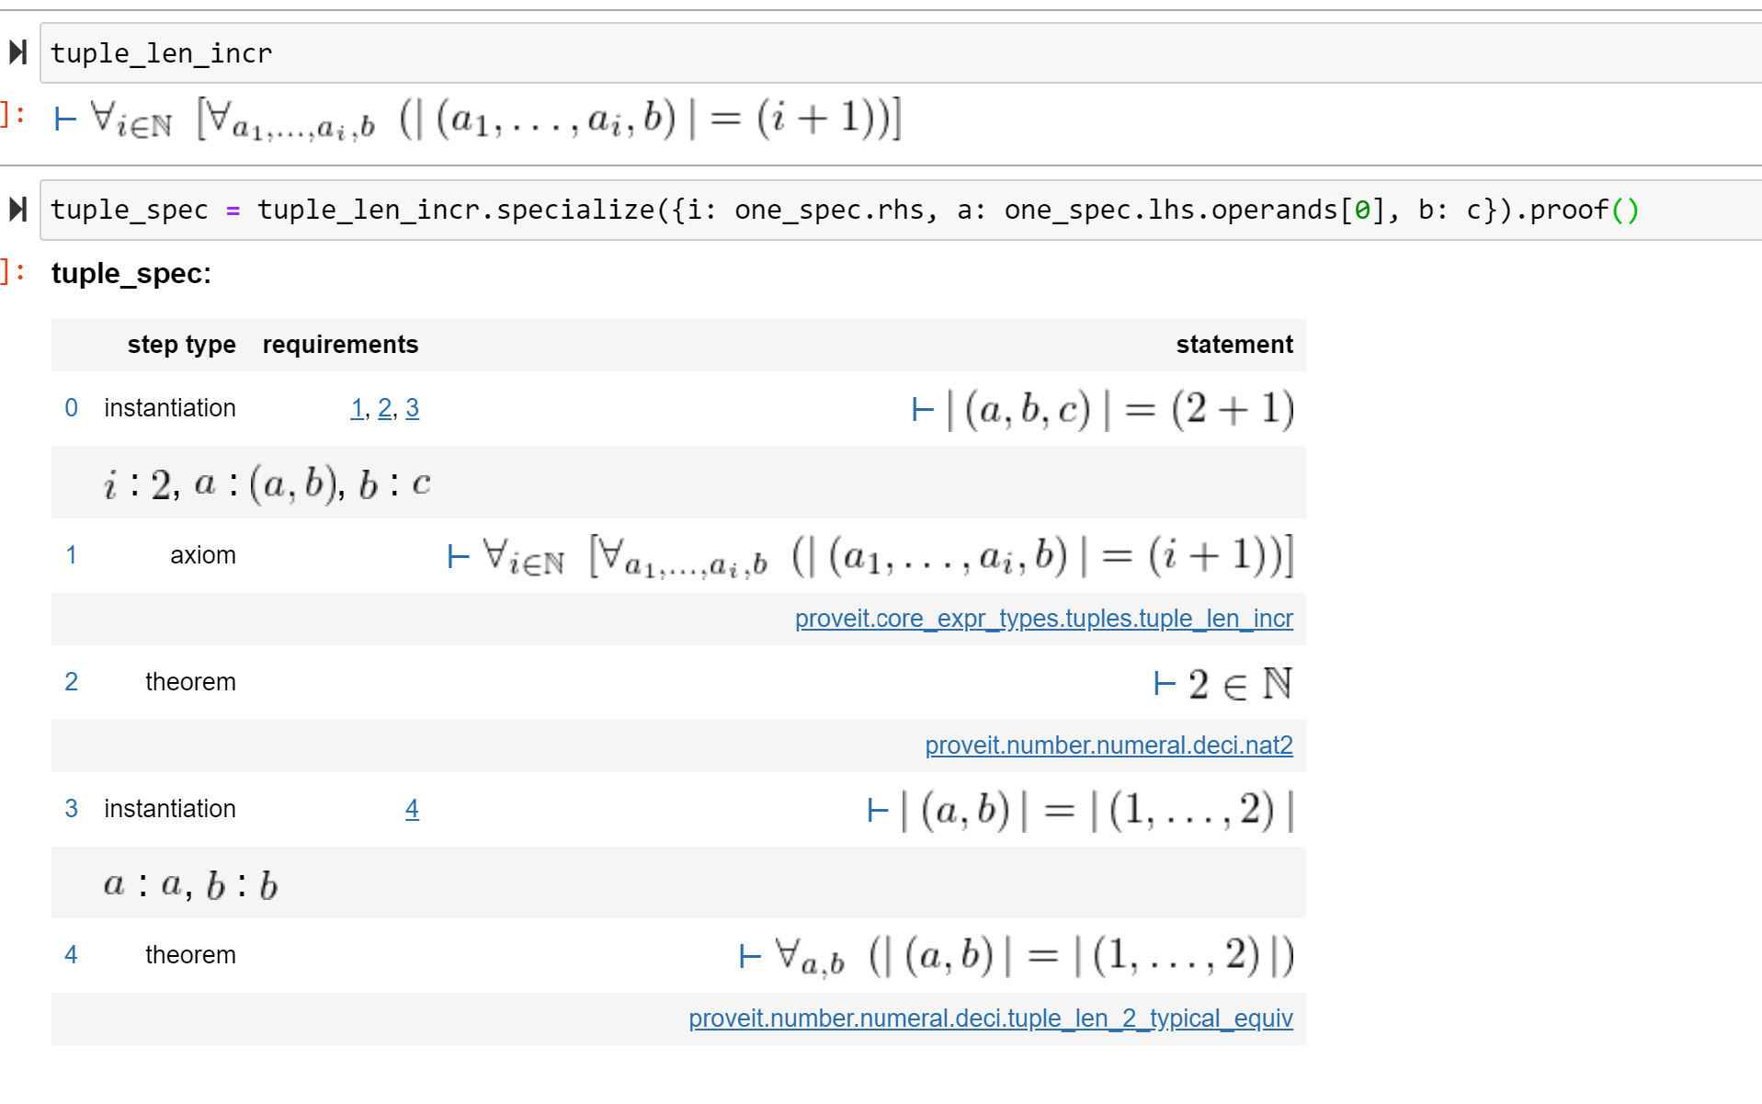Follow requirement link 4 beside step 3
1762x1104 pixels.
coord(412,809)
